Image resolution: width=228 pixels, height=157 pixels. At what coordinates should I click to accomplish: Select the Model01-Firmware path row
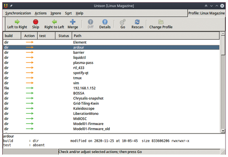111,124
